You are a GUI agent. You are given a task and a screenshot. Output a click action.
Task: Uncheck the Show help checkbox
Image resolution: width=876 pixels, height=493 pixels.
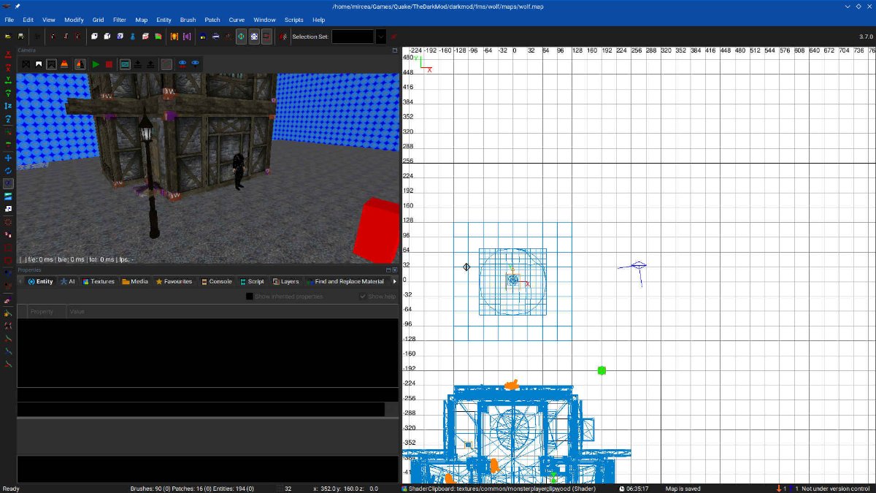coord(363,297)
